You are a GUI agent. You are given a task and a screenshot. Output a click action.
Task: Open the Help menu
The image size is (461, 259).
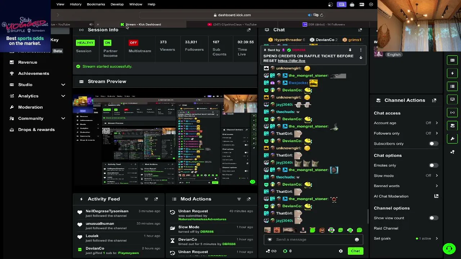point(151,4)
